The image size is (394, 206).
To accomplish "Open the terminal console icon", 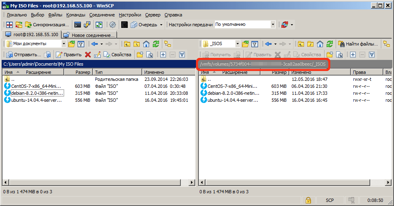I will tap(78, 25).
